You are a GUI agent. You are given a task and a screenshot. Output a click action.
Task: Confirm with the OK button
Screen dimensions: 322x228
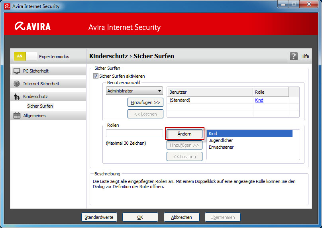pos(140,217)
